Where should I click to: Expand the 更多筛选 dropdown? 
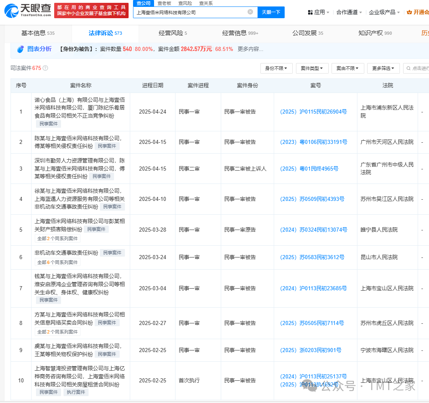pos(383,68)
